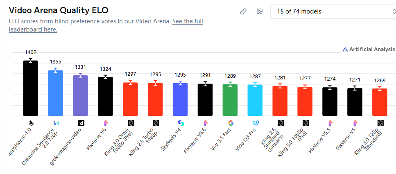396x174 pixels.
Task: Click the Dreamina Seedance logo icon
Action: tap(56, 122)
